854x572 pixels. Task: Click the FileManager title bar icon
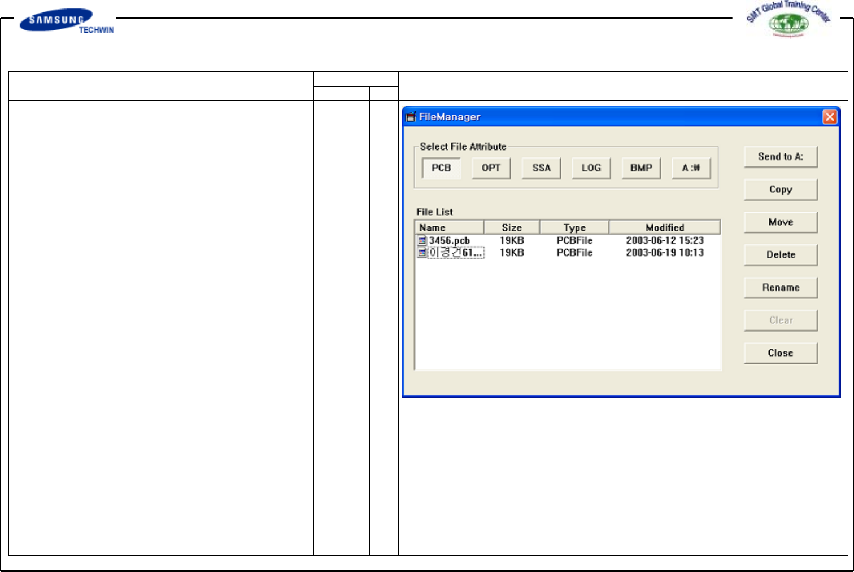[411, 117]
